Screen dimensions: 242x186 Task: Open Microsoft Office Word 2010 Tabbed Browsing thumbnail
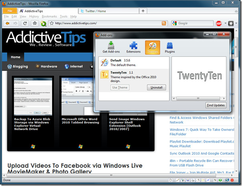pos(78,97)
